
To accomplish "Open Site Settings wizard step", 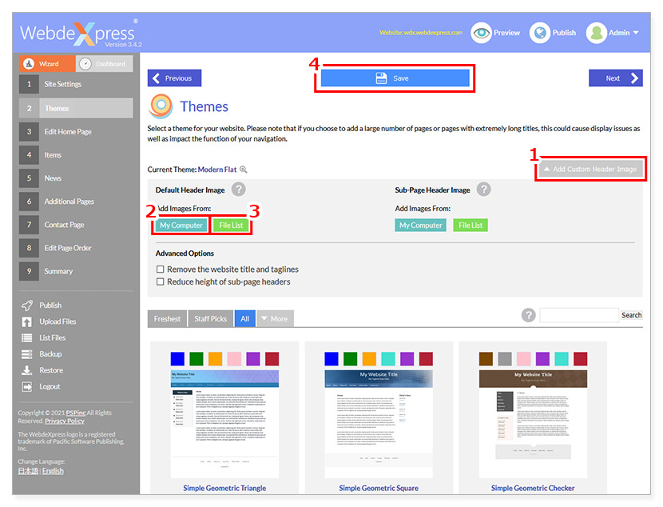I will (76, 84).
